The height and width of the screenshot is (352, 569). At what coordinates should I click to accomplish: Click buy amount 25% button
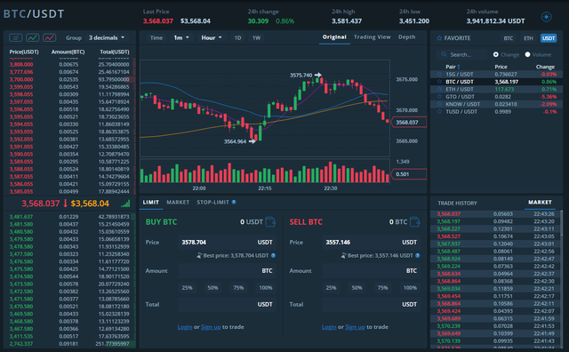coord(188,287)
